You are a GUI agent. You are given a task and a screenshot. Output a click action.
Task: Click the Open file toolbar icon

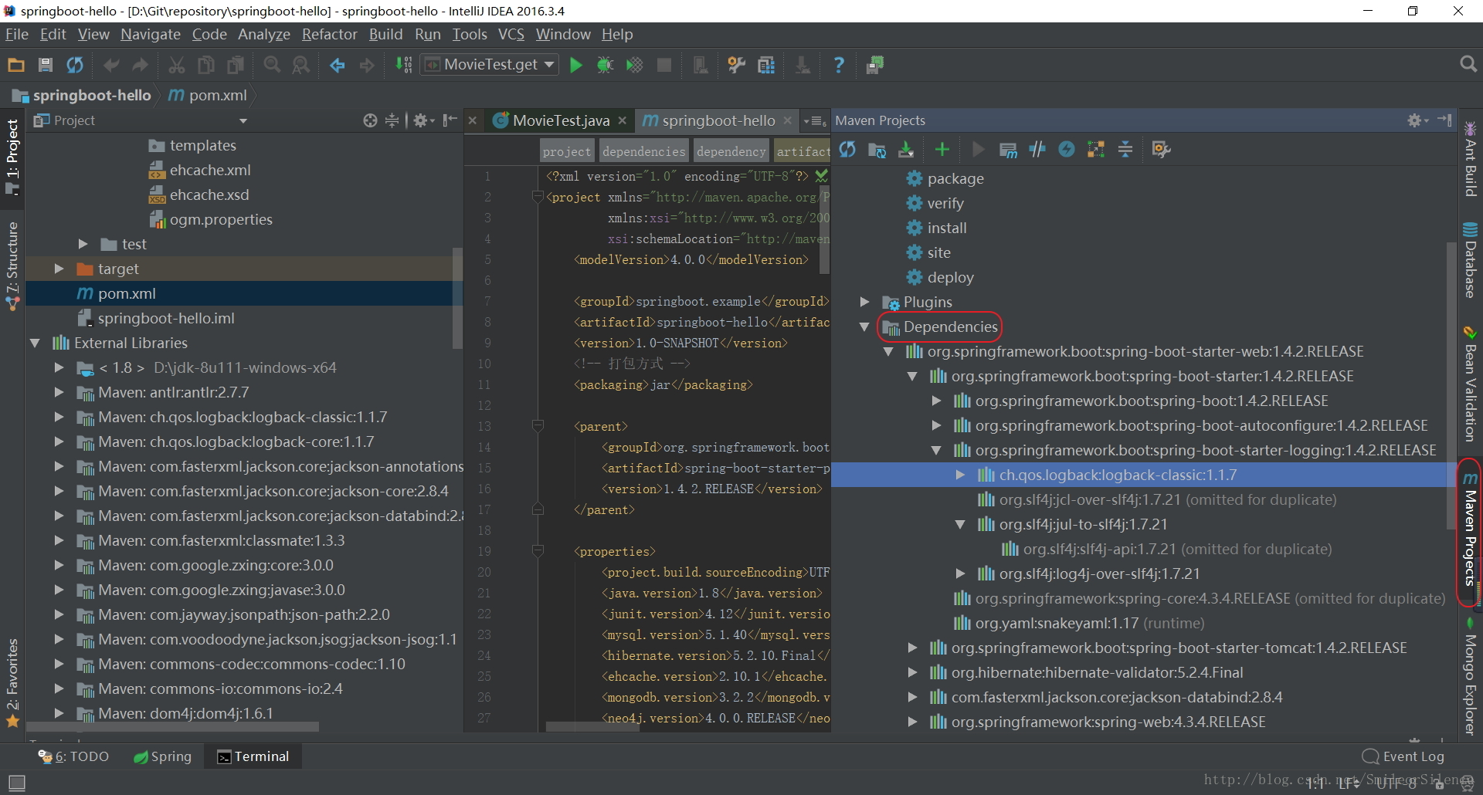pos(15,65)
